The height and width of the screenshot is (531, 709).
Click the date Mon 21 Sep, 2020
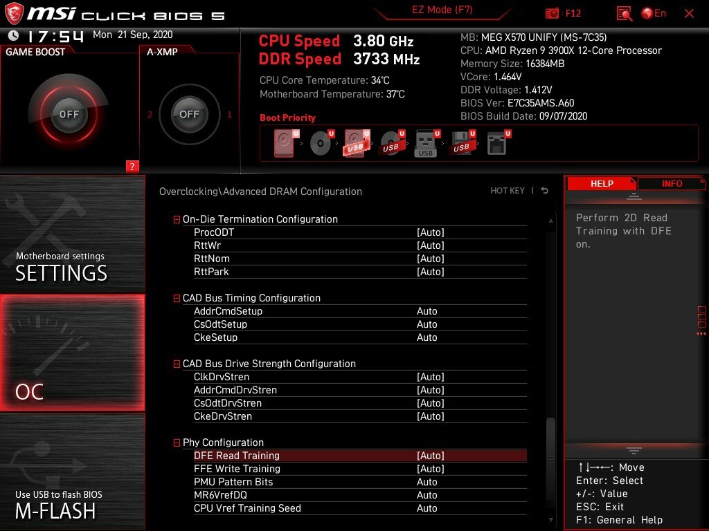pos(132,35)
